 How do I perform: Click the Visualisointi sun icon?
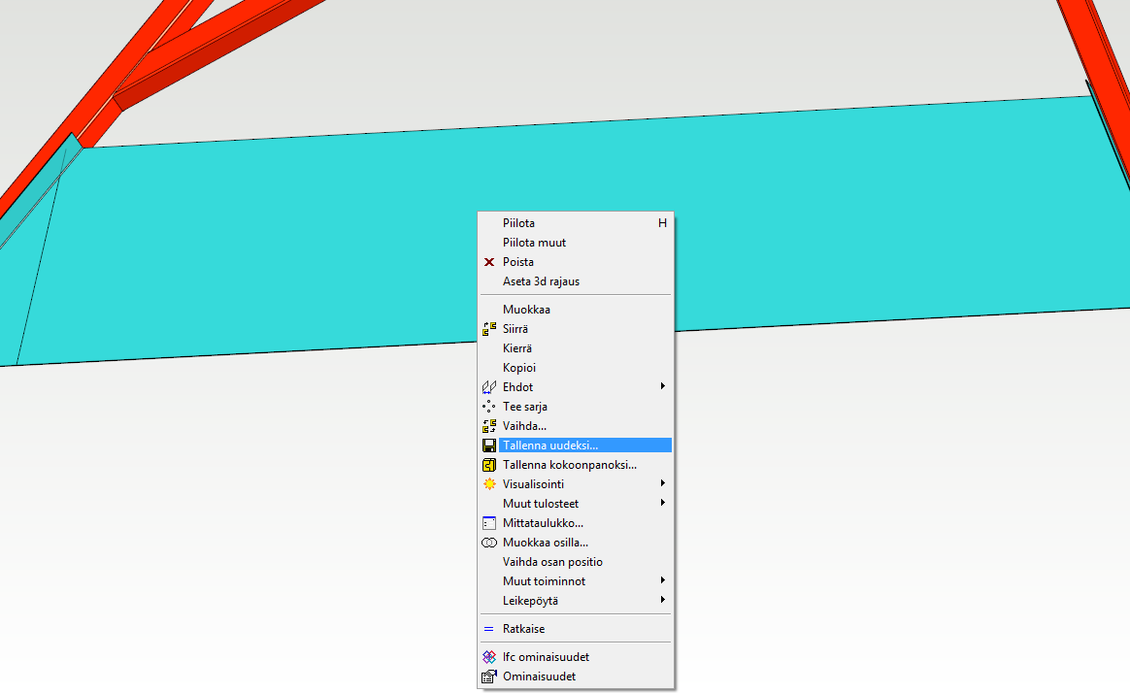[489, 485]
